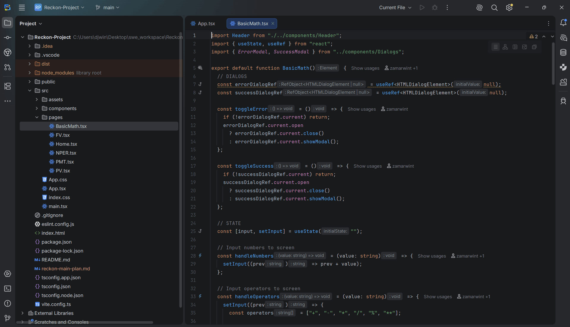Expand the components folder
Screen dimensions: 570x327
pyautogui.click(x=37, y=108)
